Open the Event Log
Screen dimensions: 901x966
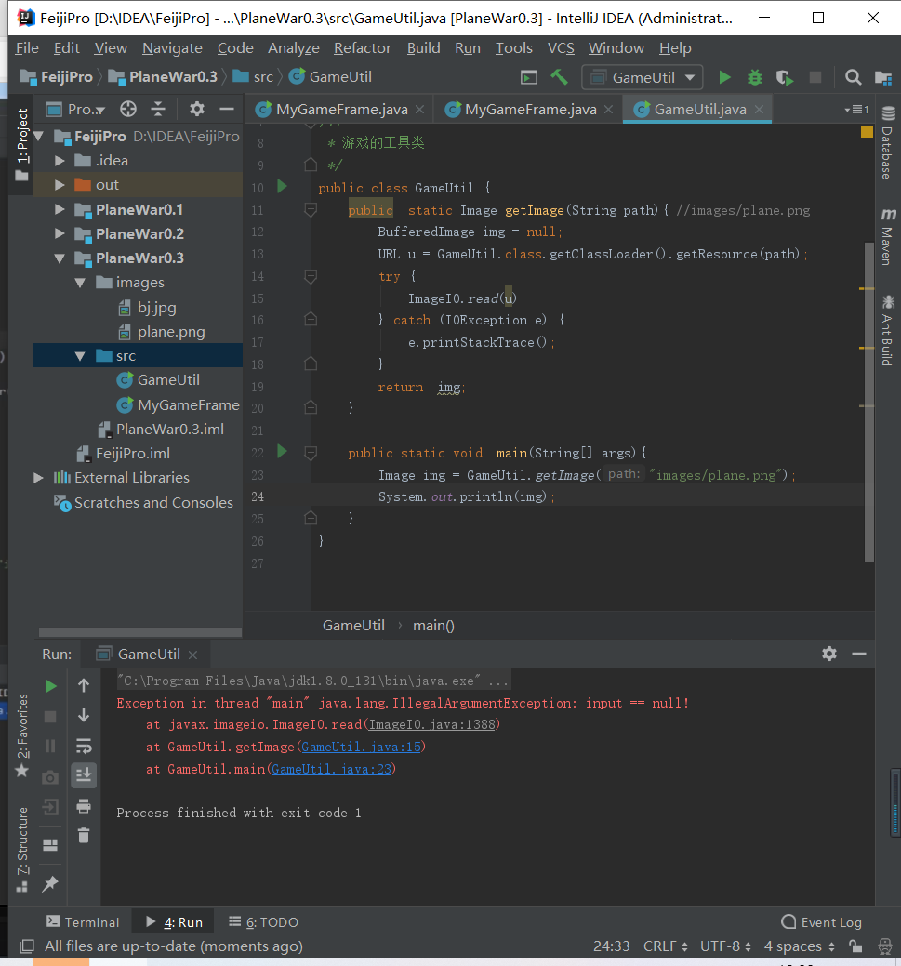coord(821,921)
